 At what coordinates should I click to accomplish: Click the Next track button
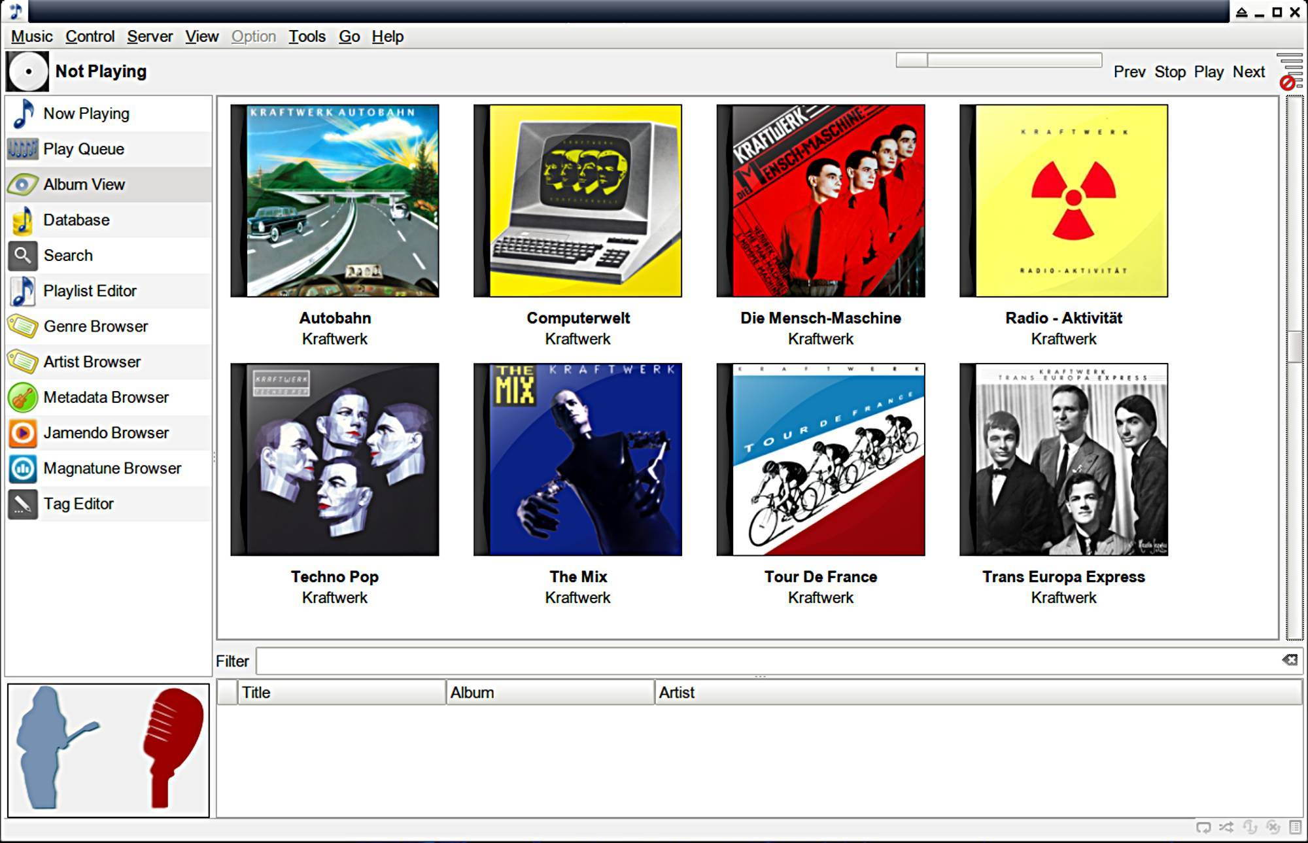tap(1248, 72)
